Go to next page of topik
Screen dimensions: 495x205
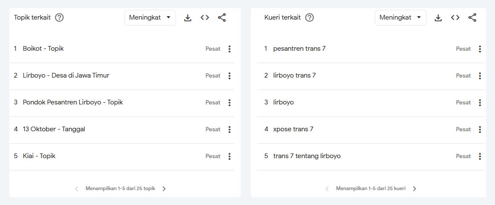(x=164, y=189)
